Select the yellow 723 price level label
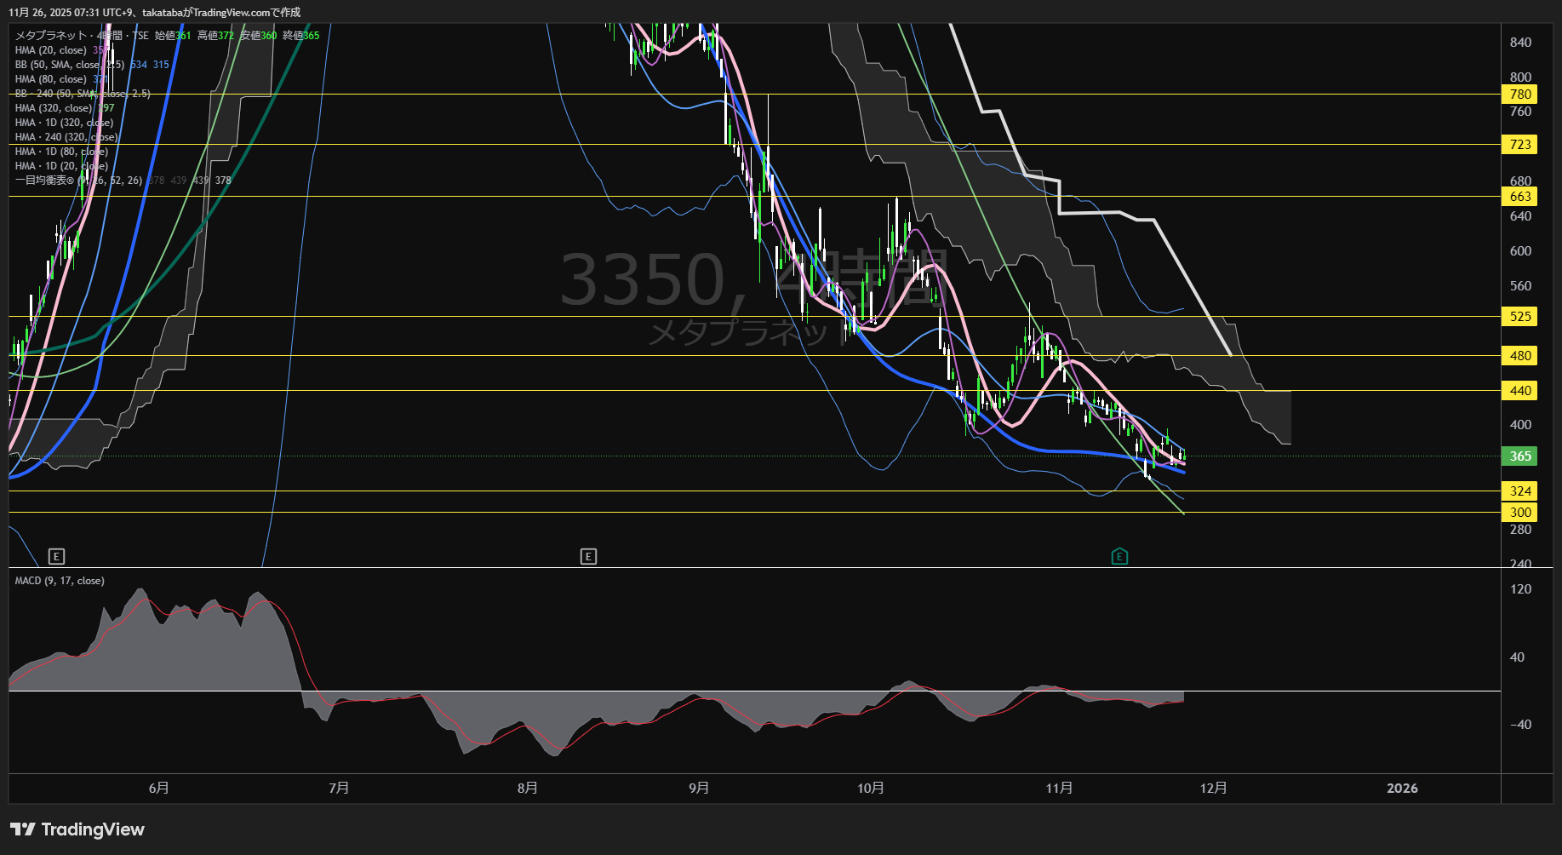This screenshot has height=855, width=1562. tap(1520, 145)
